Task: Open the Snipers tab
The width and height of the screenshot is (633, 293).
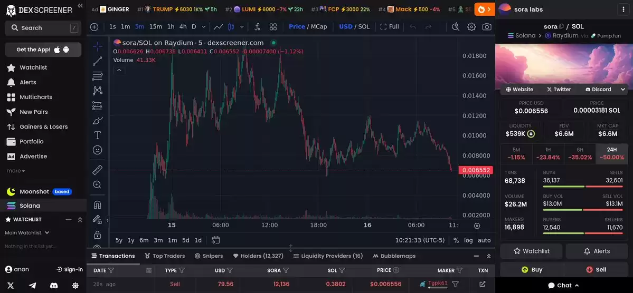Action: 209,256
